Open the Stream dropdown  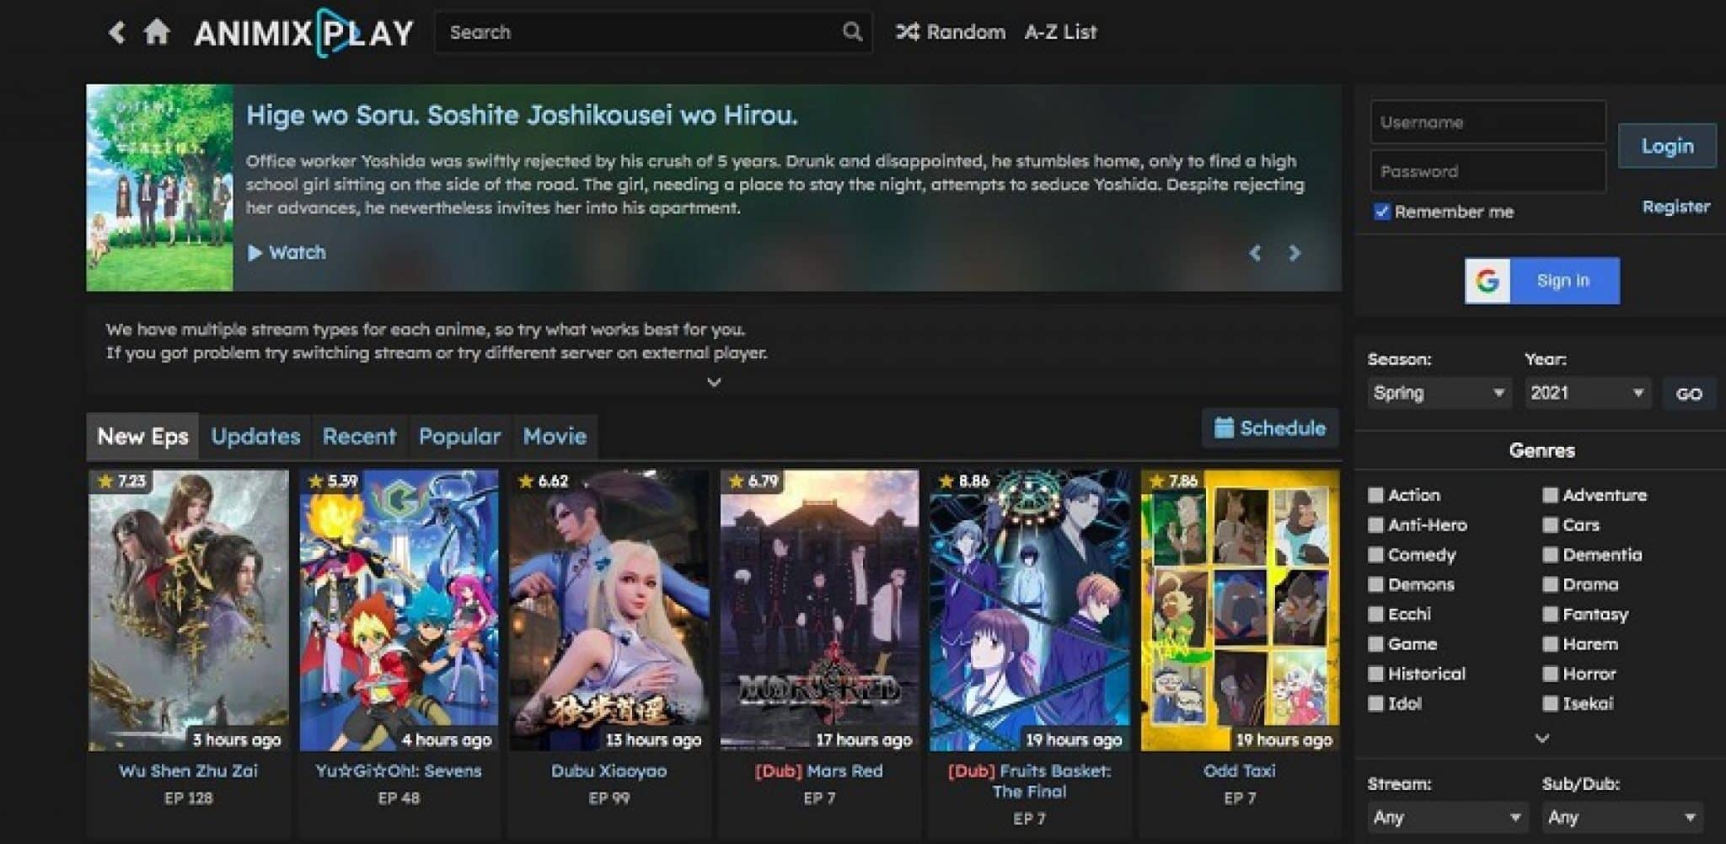1447,817
